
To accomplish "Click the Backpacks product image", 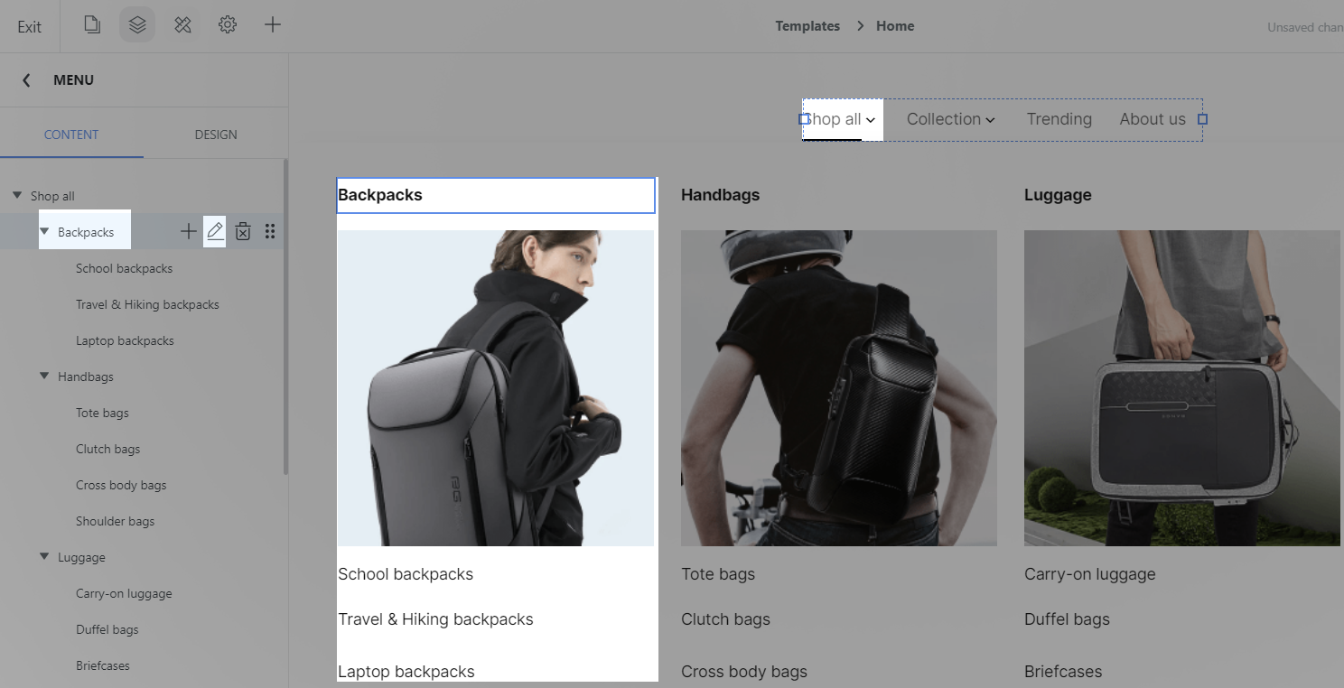I will click(496, 388).
